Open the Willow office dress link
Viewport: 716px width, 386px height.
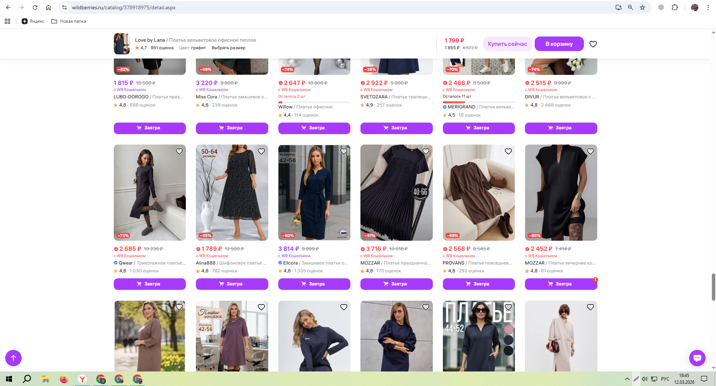305,107
